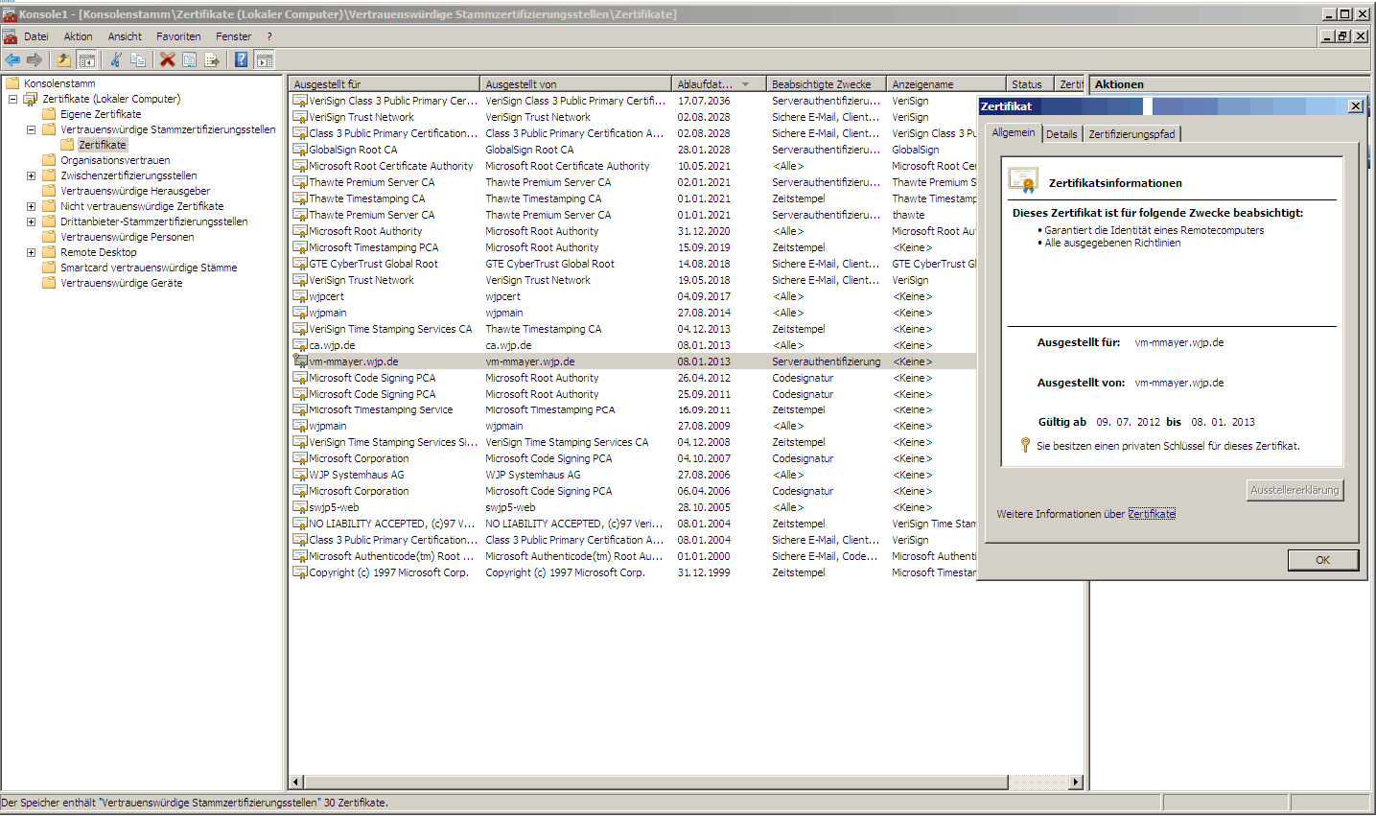Viewport: 1376px width, 816px height.
Task: Open the Zertifikate information link
Action: click(x=1152, y=514)
